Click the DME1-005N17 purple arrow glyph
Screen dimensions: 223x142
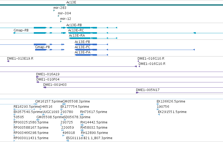pyautogui.click(x=137, y=93)
